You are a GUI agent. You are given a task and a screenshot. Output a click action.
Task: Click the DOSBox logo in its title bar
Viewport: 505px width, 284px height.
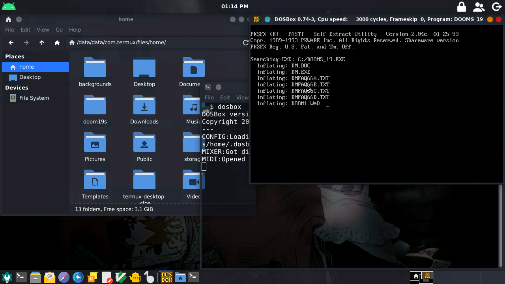tap(257, 19)
